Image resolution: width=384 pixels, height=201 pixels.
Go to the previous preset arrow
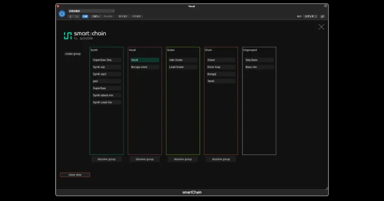[x=71, y=16]
